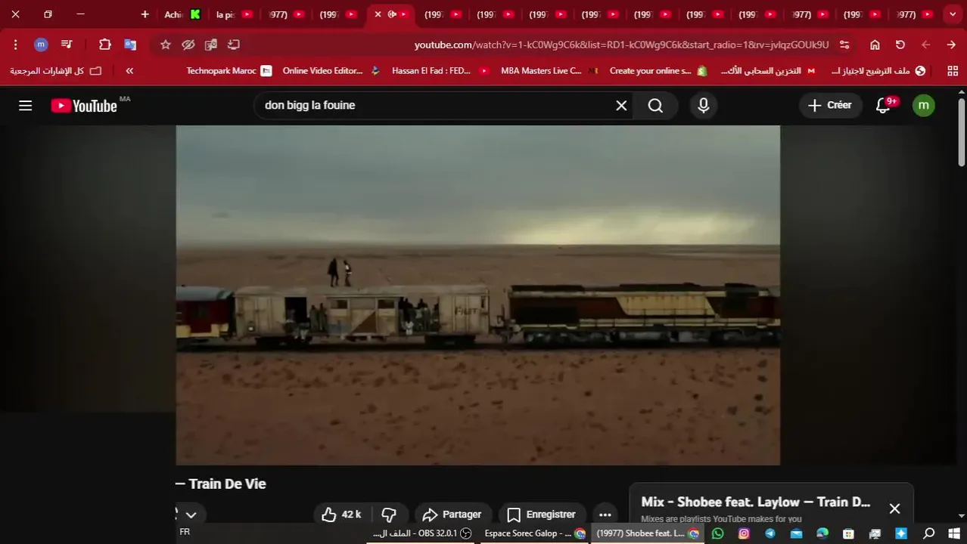
Task: Close the active YouTube tab
Action: click(378, 14)
